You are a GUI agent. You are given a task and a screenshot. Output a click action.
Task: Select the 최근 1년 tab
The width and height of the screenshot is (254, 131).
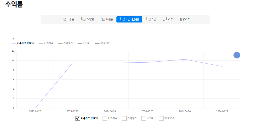tap(129, 19)
